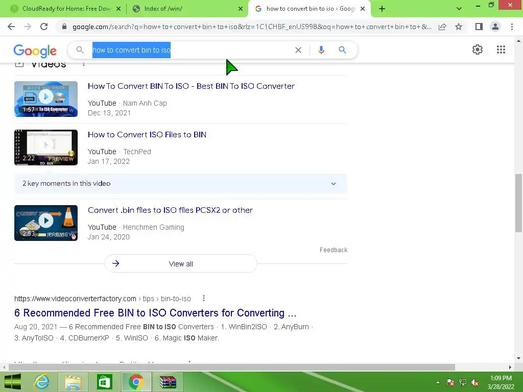Click the TechPed channel name
The width and height of the screenshot is (523, 392).
pos(137,152)
